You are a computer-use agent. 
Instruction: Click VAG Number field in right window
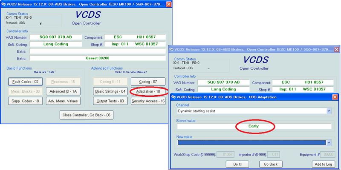click(x=223, y=82)
